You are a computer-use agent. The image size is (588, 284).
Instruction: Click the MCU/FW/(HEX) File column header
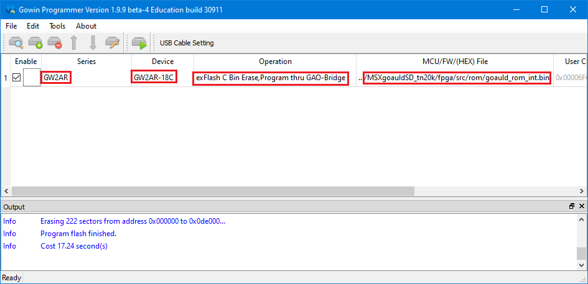point(455,62)
